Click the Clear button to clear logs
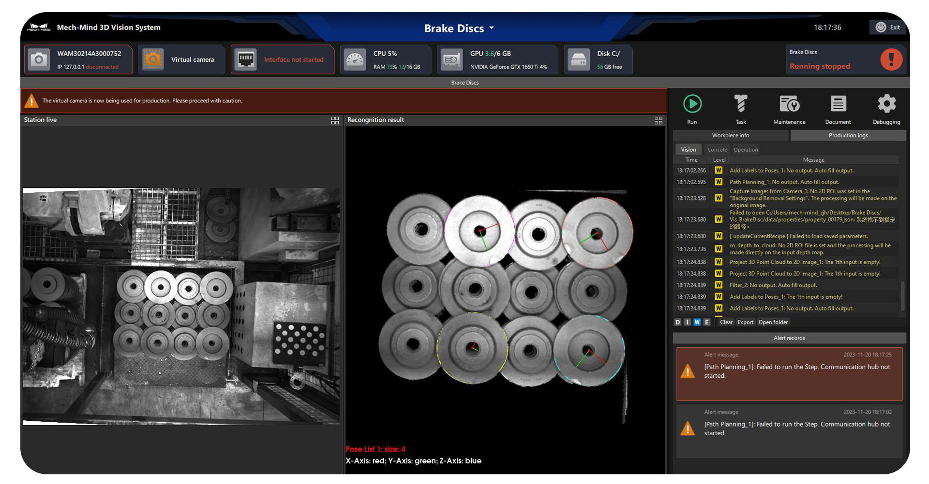 point(726,322)
